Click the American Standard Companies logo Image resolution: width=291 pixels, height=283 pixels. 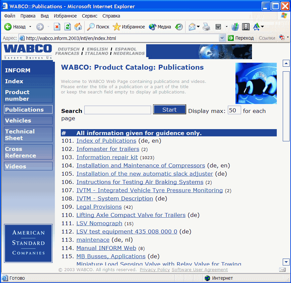(x=28, y=243)
